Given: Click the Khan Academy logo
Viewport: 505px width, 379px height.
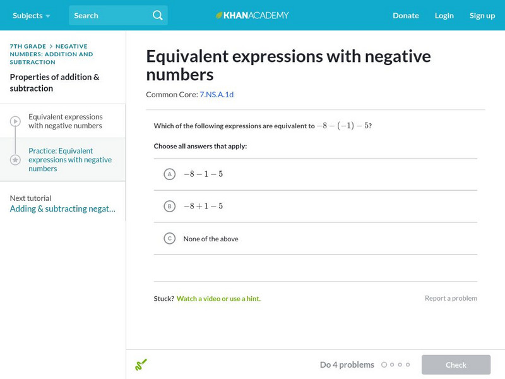Looking at the screenshot, I should coord(252,15).
